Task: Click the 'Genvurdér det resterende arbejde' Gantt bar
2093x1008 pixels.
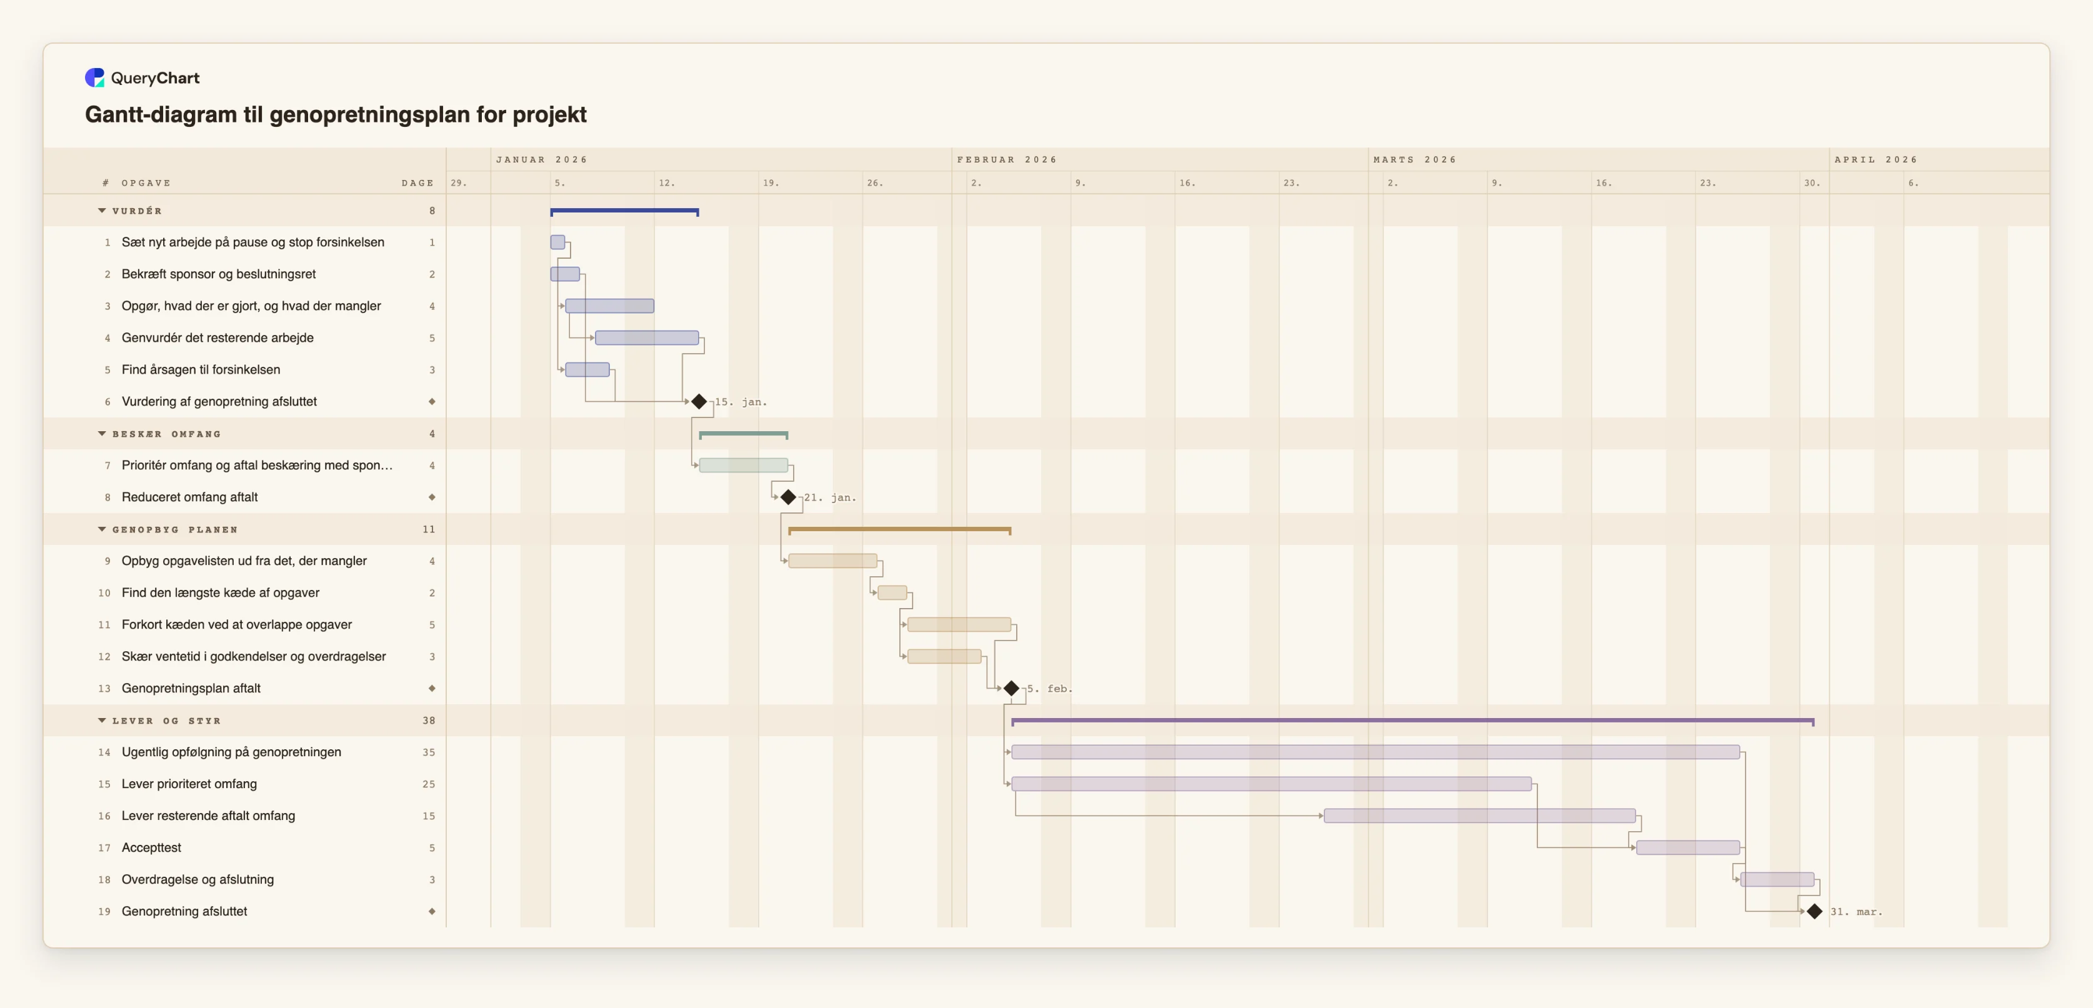Action: click(x=647, y=338)
